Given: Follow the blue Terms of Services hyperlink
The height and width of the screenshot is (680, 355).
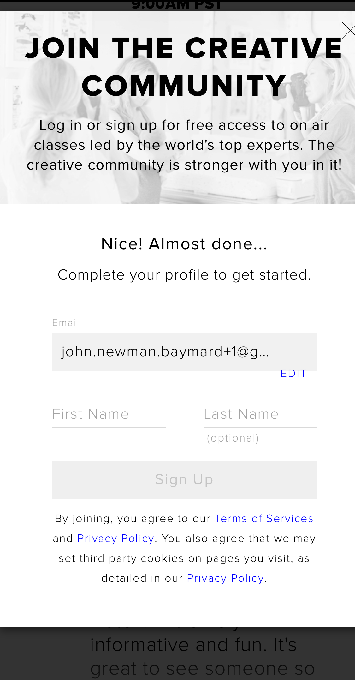Looking at the screenshot, I should (x=264, y=519).
